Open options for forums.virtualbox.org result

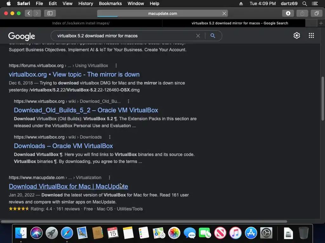coord(116,65)
